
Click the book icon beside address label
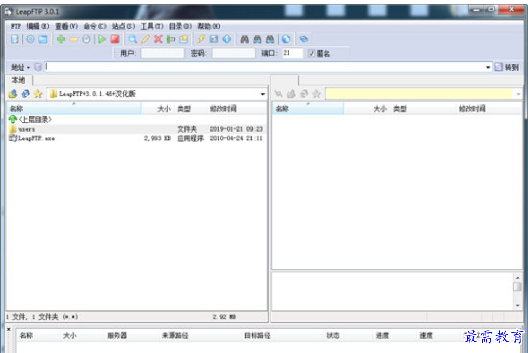38,67
